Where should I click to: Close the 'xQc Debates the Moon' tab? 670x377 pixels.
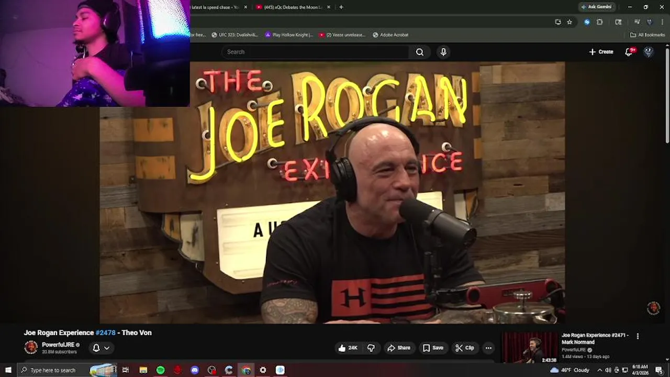tap(329, 7)
